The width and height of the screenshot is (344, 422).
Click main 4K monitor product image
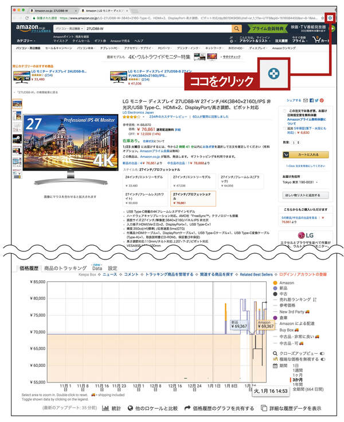71,150
